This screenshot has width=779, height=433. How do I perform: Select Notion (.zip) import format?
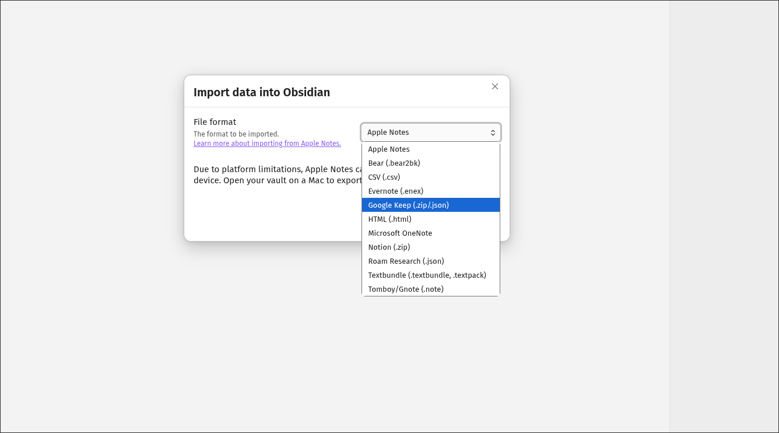[x=431, y=247]
